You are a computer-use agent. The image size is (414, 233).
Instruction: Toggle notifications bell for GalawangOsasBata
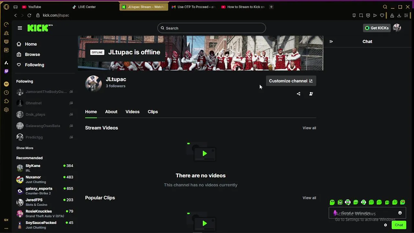coord(71,126)
